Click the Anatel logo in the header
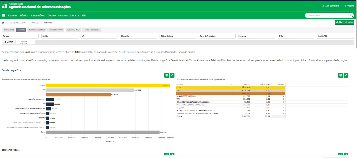 [4, 6]
